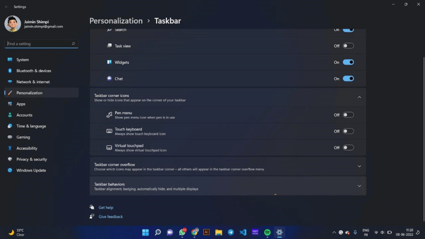Viewport: 425px width, 239px height.
Task: Click the back arrow in Settings
Action: pos(7,7)
